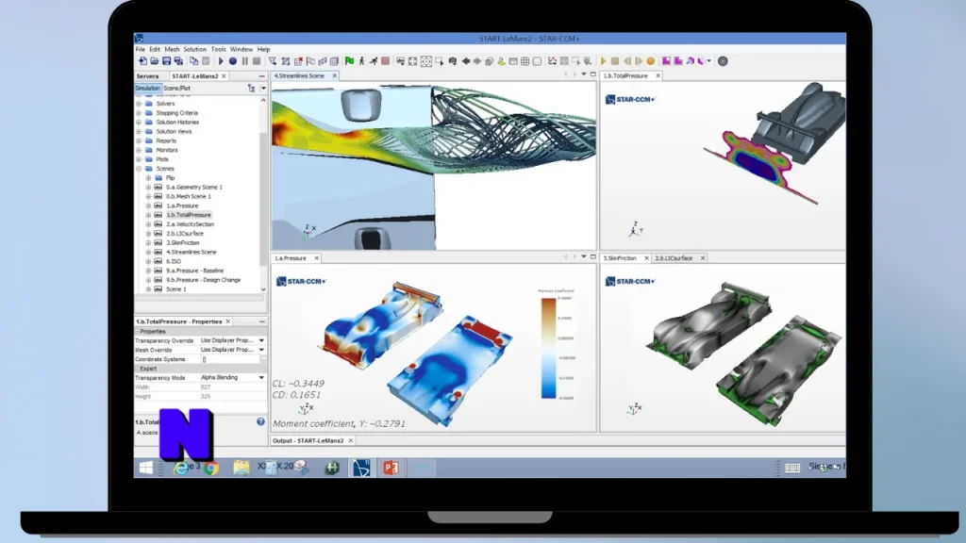Image resolution: width=966 pixels, height=543 pixels.
Task: Click the green flag Initialize Solution icon
Action: pos(349,61)
